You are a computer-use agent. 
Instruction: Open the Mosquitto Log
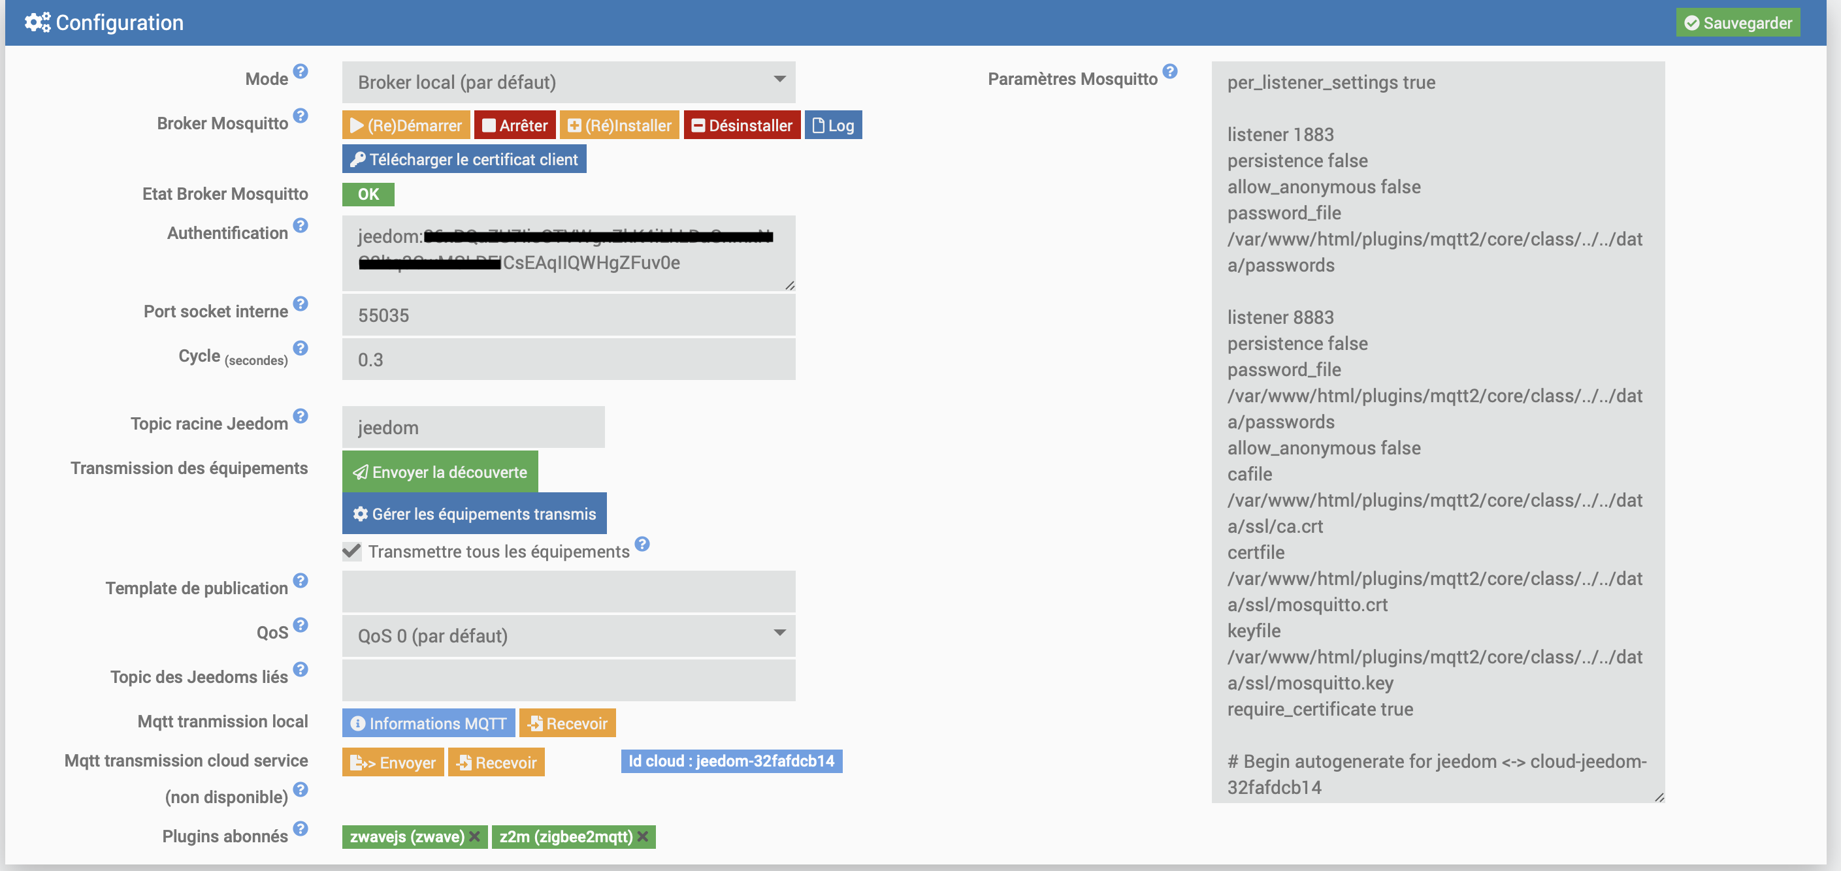coord(832,126)
